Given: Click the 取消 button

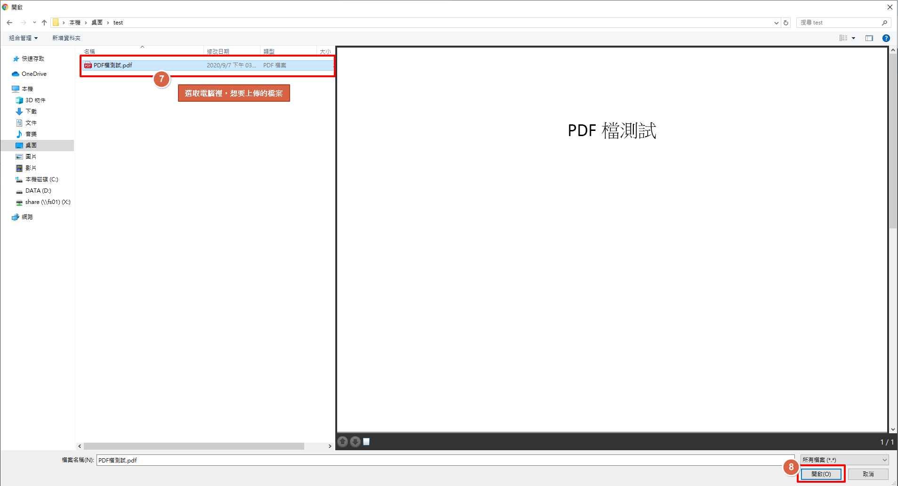Looking at the screenshot, I should pos(868,474).
